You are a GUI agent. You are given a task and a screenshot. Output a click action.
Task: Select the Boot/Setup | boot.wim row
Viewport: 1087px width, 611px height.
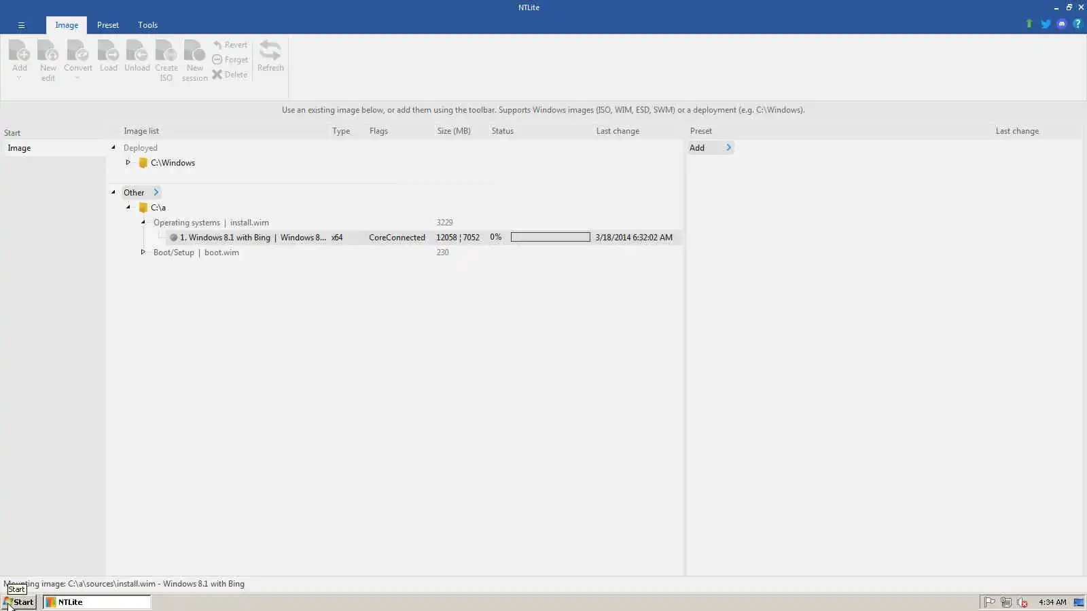coord(196,253)
